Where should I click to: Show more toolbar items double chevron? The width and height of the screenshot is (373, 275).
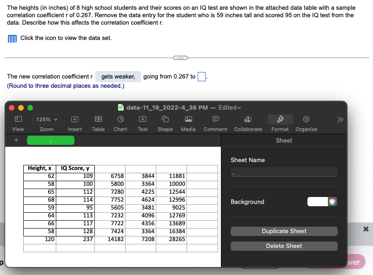(340, 119)
